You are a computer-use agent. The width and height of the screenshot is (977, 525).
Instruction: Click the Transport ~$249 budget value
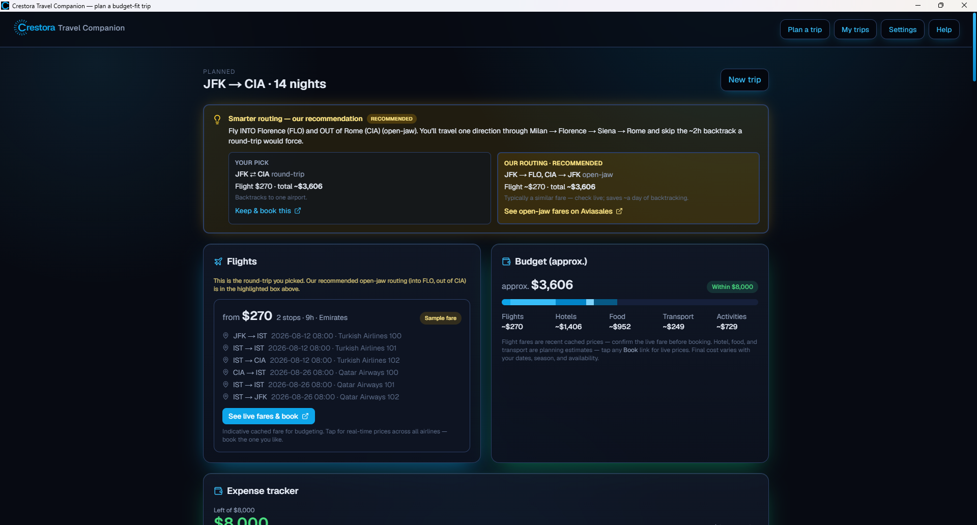click(673, 327)
